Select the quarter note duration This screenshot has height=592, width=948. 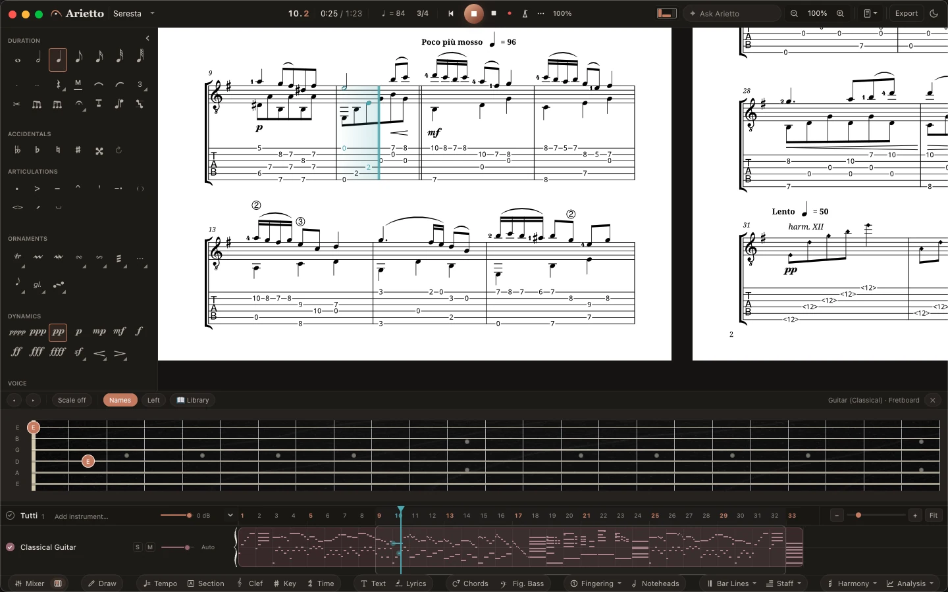[58, 59]
